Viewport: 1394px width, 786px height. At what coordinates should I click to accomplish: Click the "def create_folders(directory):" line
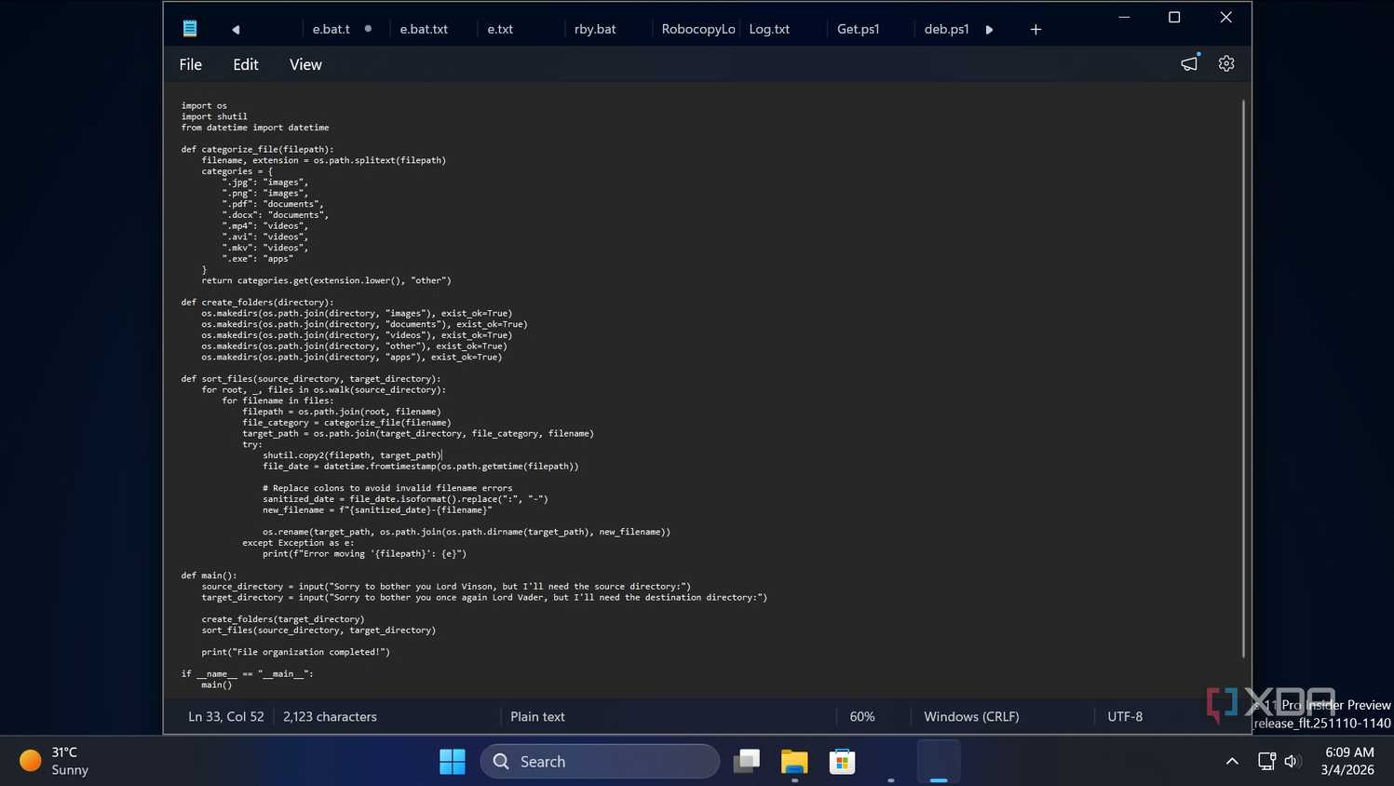point(257,303)
